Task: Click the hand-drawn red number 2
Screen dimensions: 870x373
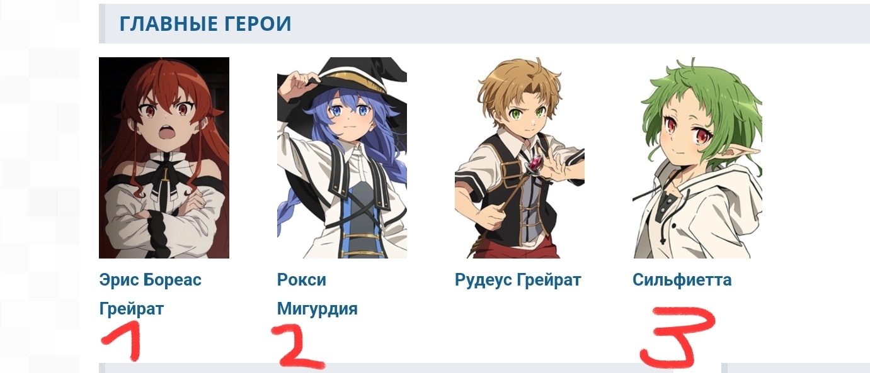Action: pos(296,347)
